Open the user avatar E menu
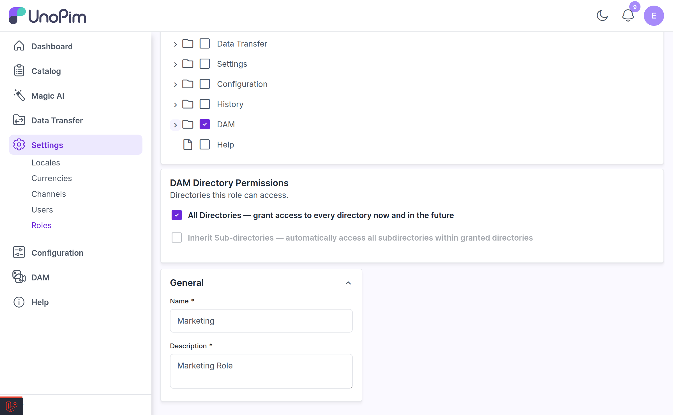 [654, 16]
